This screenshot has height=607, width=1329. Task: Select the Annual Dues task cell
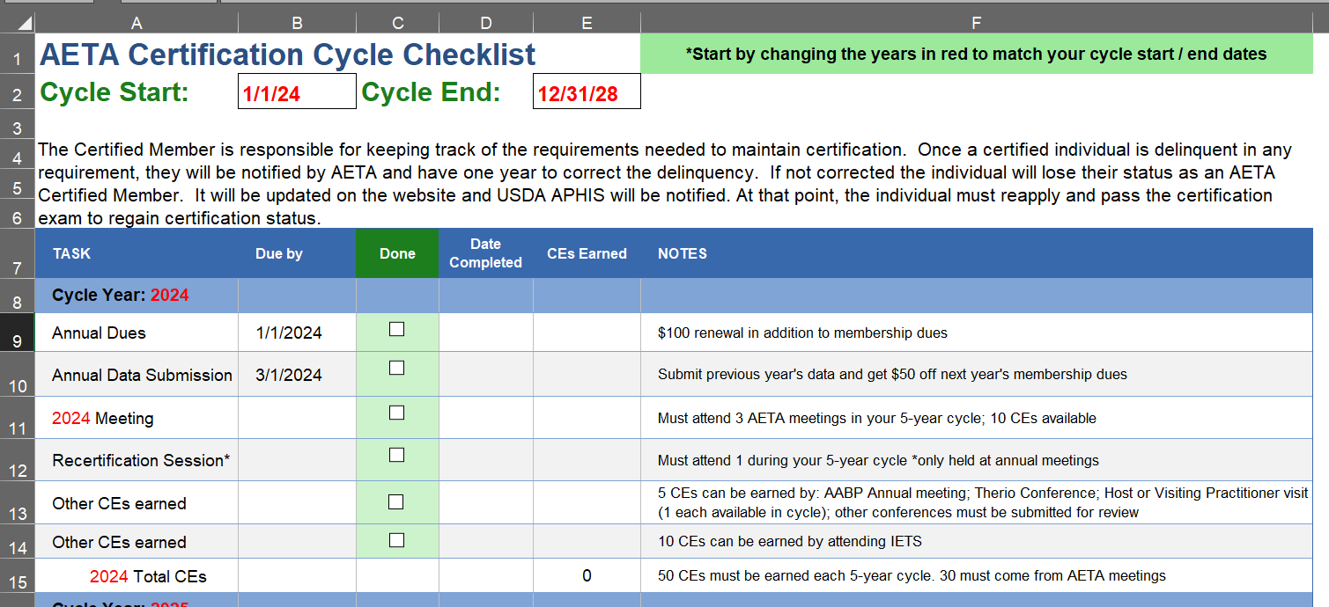pos(137,333)
